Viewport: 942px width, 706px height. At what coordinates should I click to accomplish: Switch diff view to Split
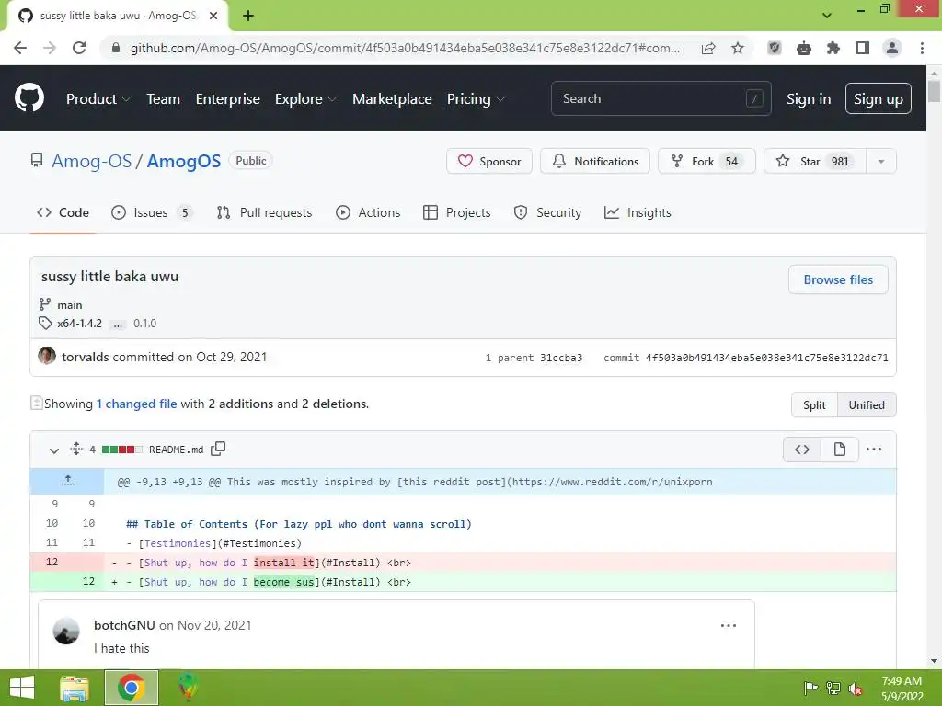click(814, 405)
